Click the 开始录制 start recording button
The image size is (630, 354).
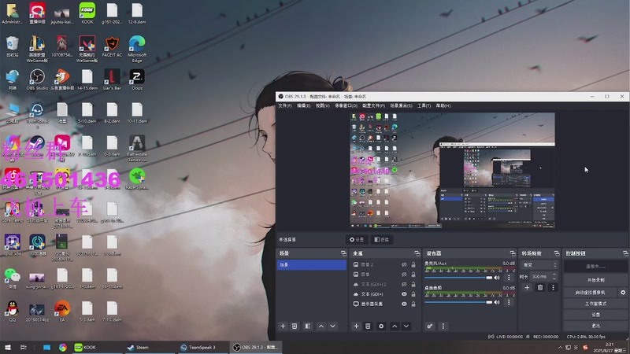tap(595, 280)
